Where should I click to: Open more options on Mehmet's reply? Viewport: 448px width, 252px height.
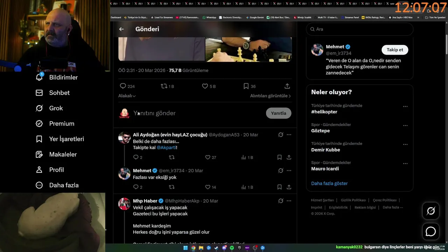point(289,170)
